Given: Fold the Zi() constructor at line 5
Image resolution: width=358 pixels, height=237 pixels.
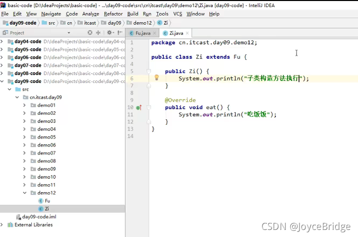Looking at the screenshot, I should 149,71.
